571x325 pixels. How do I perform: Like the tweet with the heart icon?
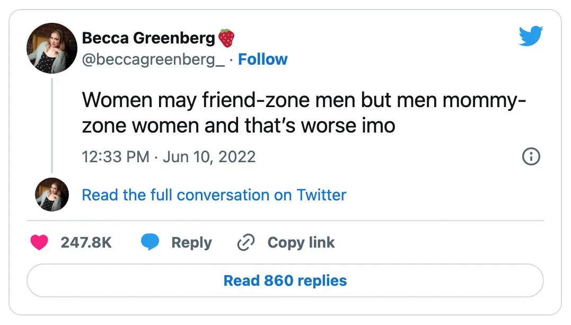(39, 243)
